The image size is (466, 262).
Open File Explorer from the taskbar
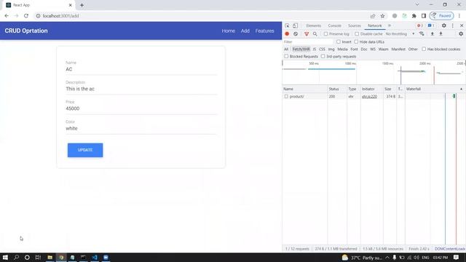50,257
